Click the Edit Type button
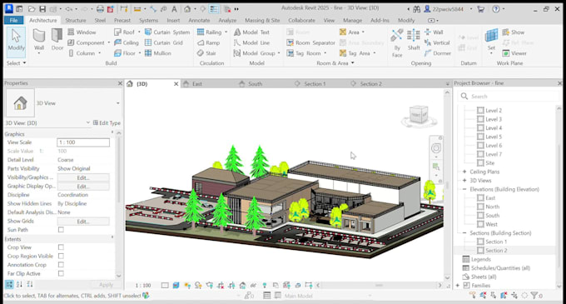This screenshot has width=566, height=304. click(x=107, y=122)
